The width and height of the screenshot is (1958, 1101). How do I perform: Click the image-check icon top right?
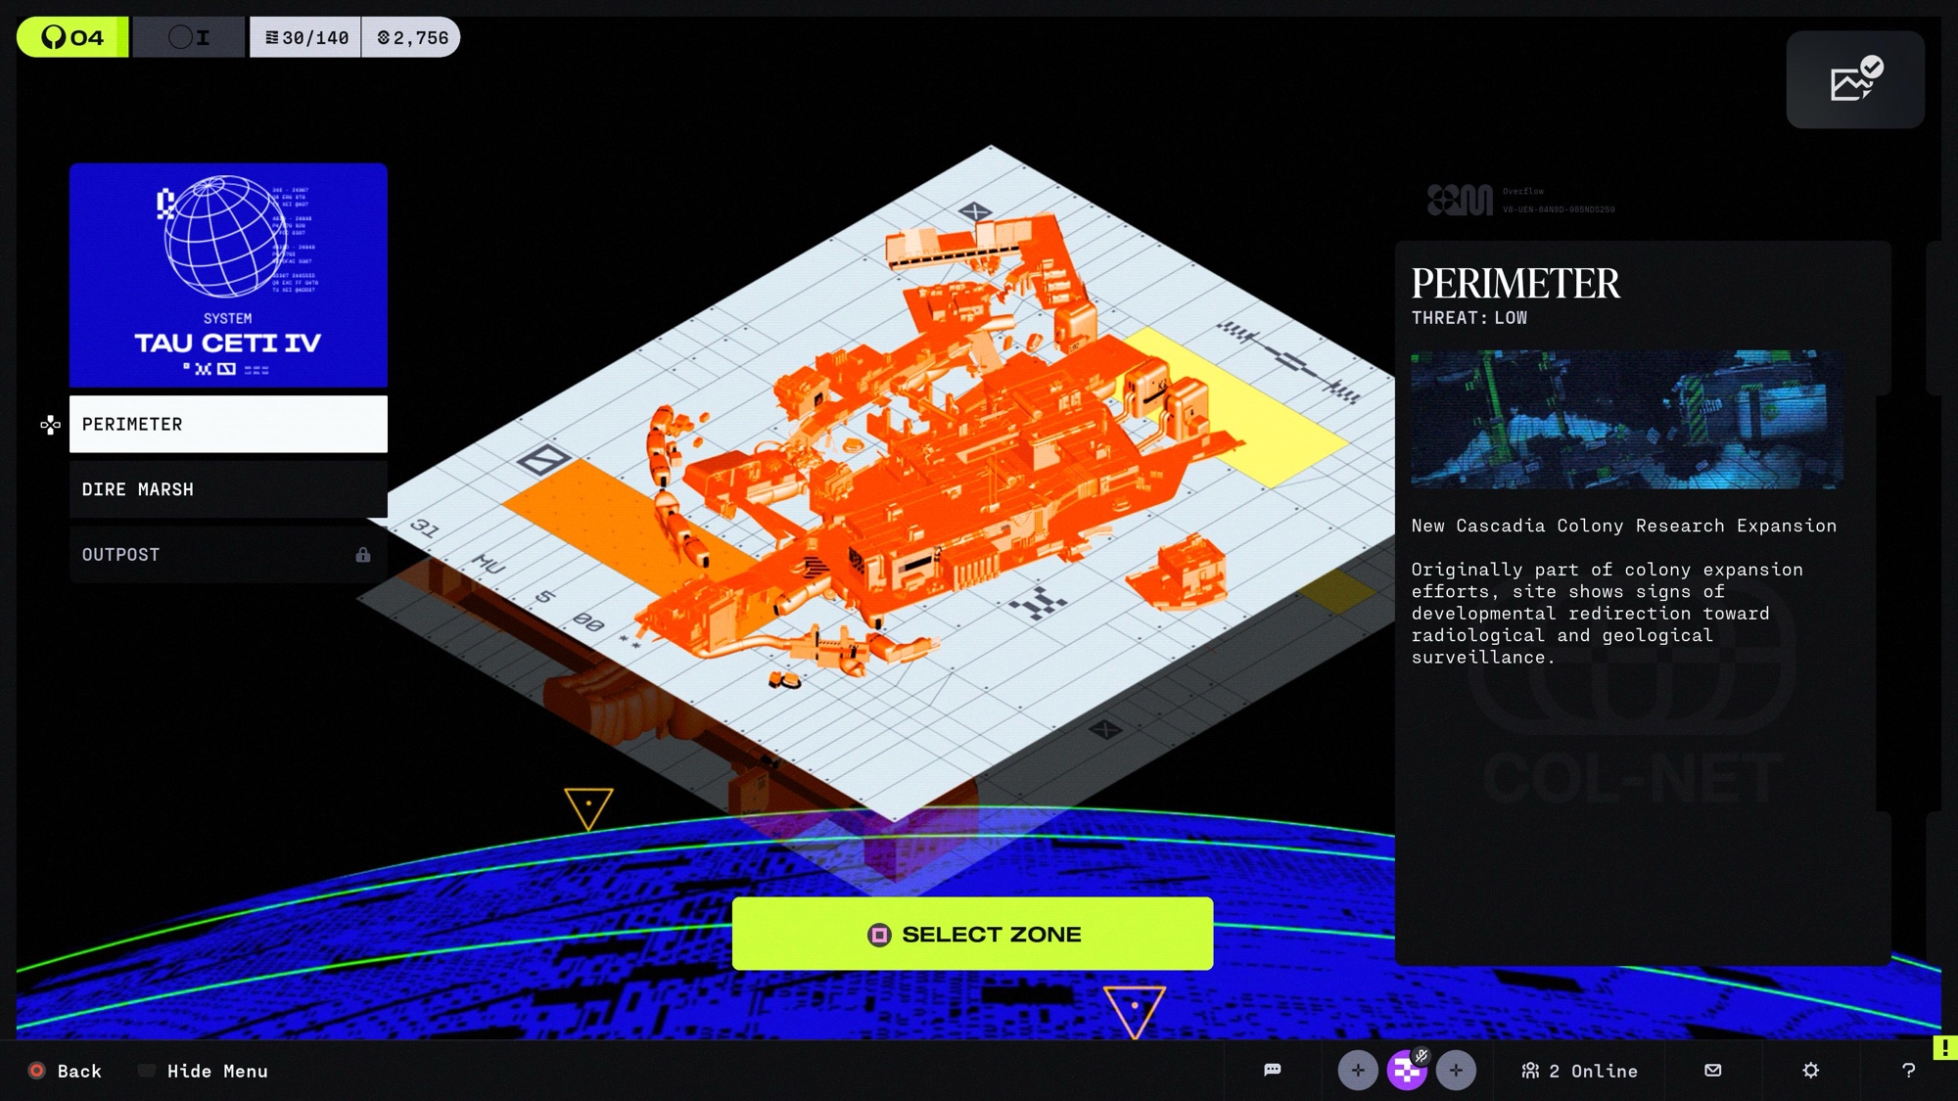click(1854, 79)
